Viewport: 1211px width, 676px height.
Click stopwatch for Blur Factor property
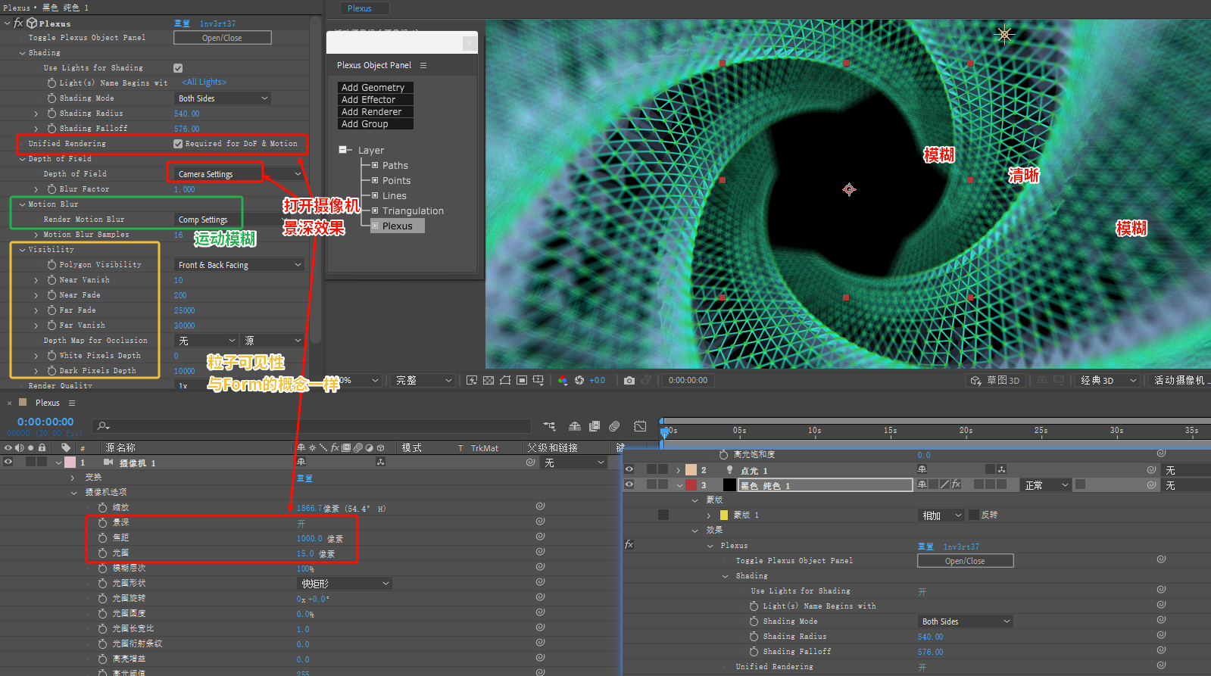[51, 189]
